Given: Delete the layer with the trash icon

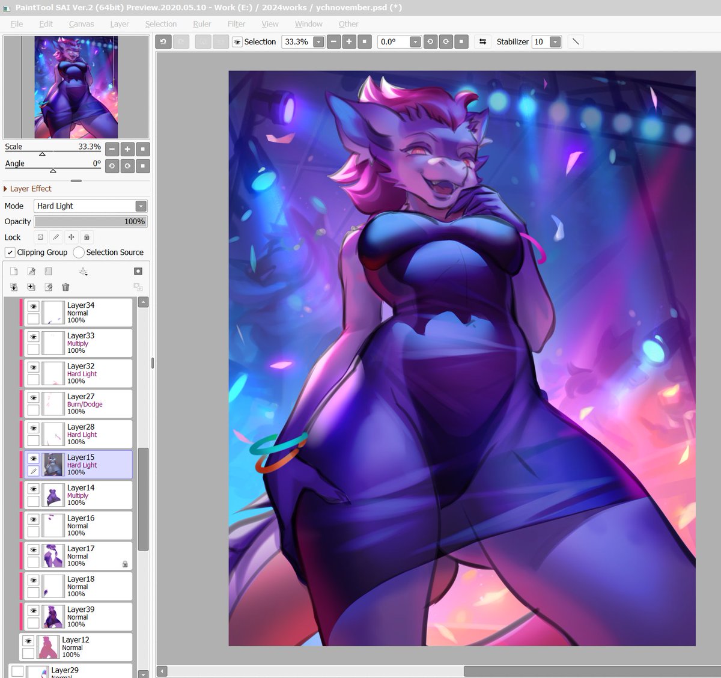Looking at the screenshot, I should [65, 287].
